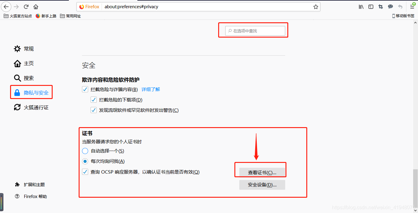Click the 证书 section heading

tap(87, 134)
